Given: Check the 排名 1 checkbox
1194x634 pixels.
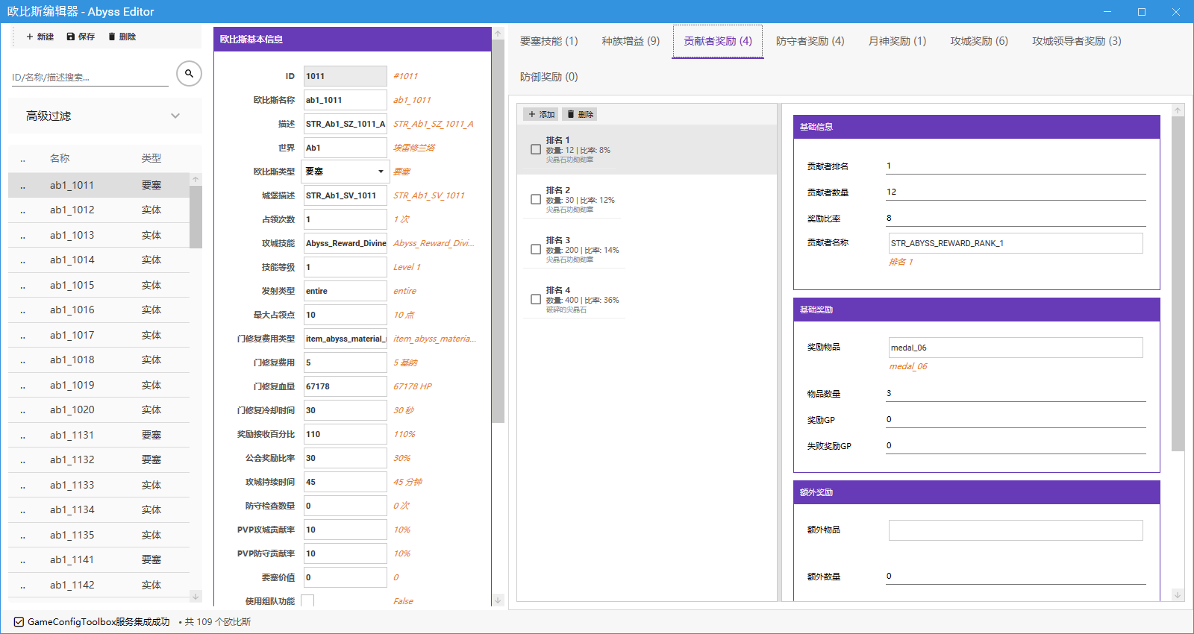Looking at the screenshot, I should [536, 149].
